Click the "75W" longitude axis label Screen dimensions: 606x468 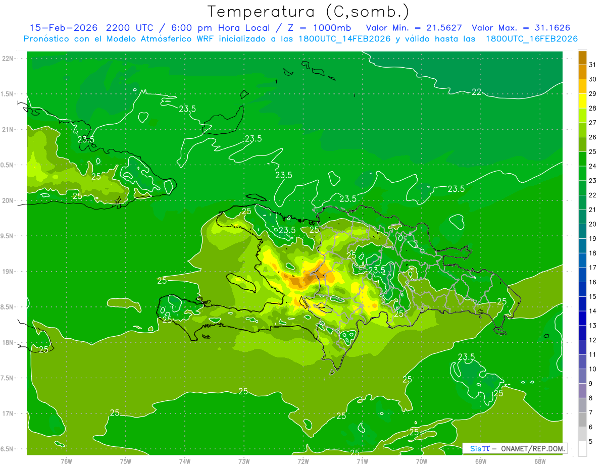[x=125, y=461]
